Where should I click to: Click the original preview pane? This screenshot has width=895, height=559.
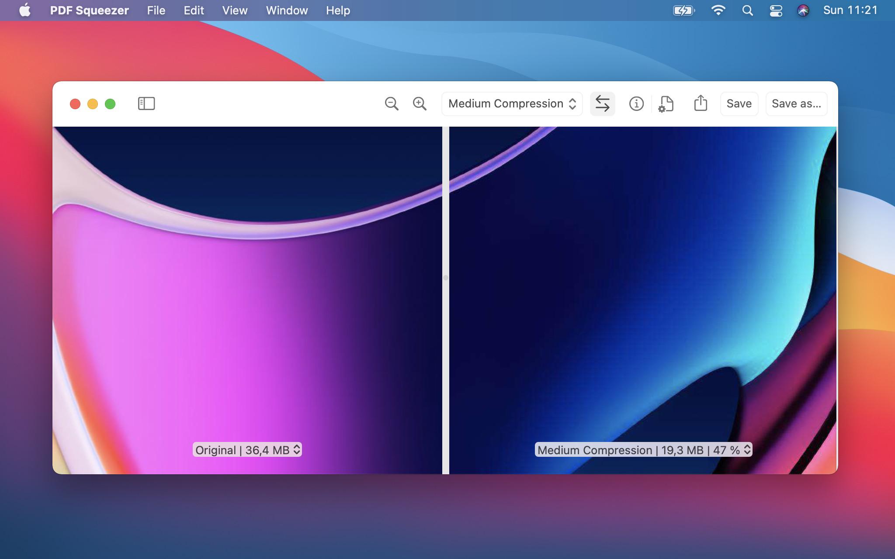pyautogui.click(x=247, y=300)
